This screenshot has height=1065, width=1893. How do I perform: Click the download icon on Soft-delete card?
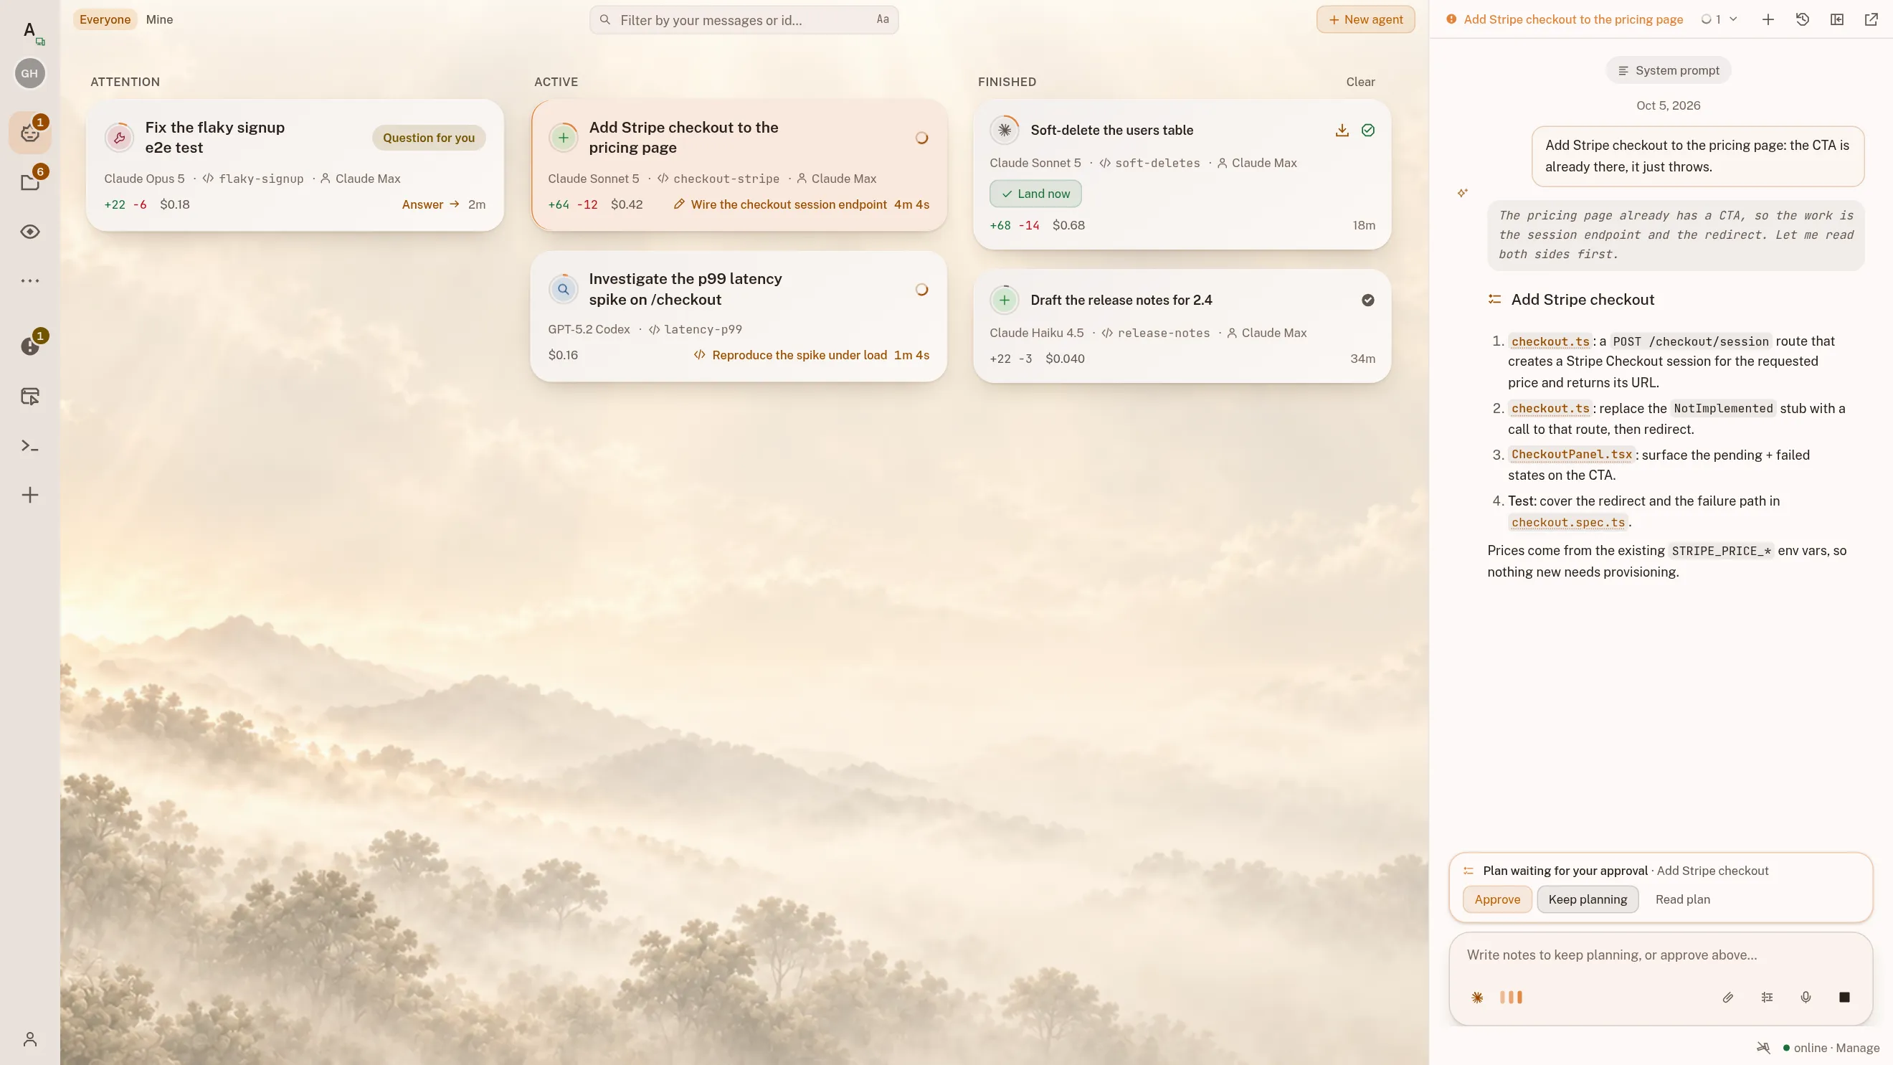(x=1342, y=130)
